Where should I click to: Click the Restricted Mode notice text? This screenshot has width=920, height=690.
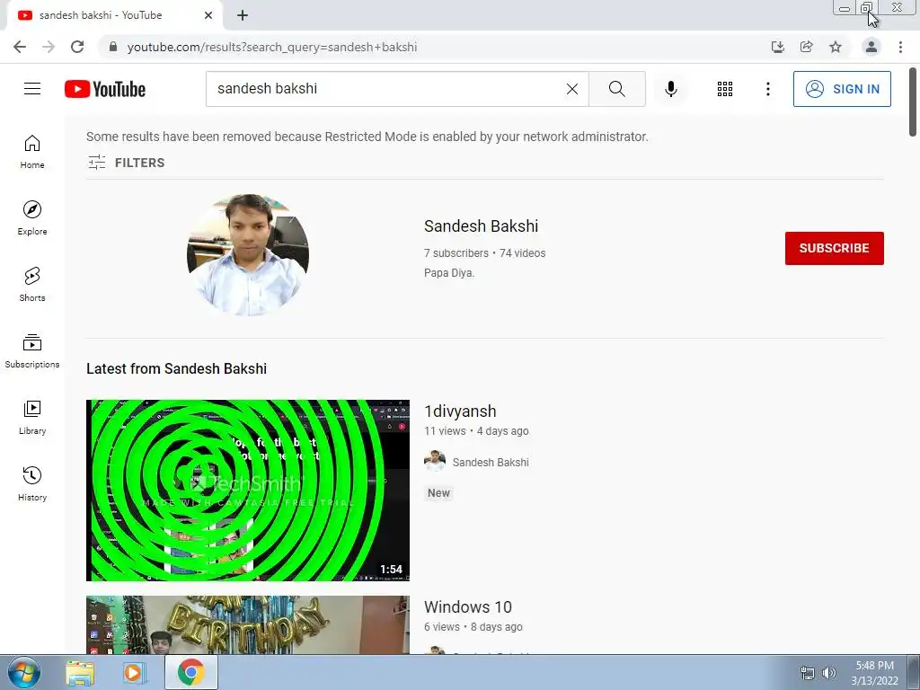[367, 137]
